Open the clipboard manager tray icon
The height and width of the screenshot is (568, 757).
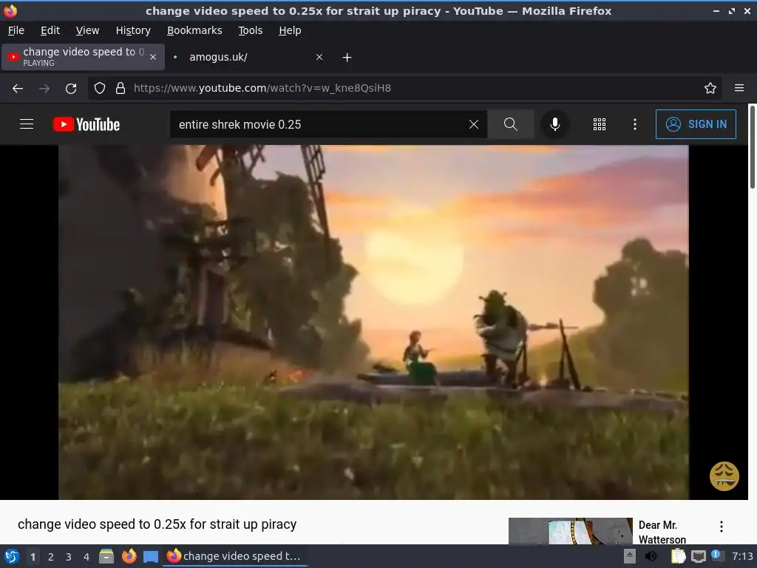point(678,556)
